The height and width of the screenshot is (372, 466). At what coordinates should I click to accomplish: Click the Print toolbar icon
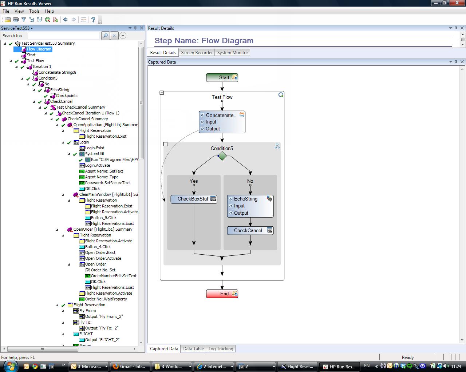tap(15, 20)
